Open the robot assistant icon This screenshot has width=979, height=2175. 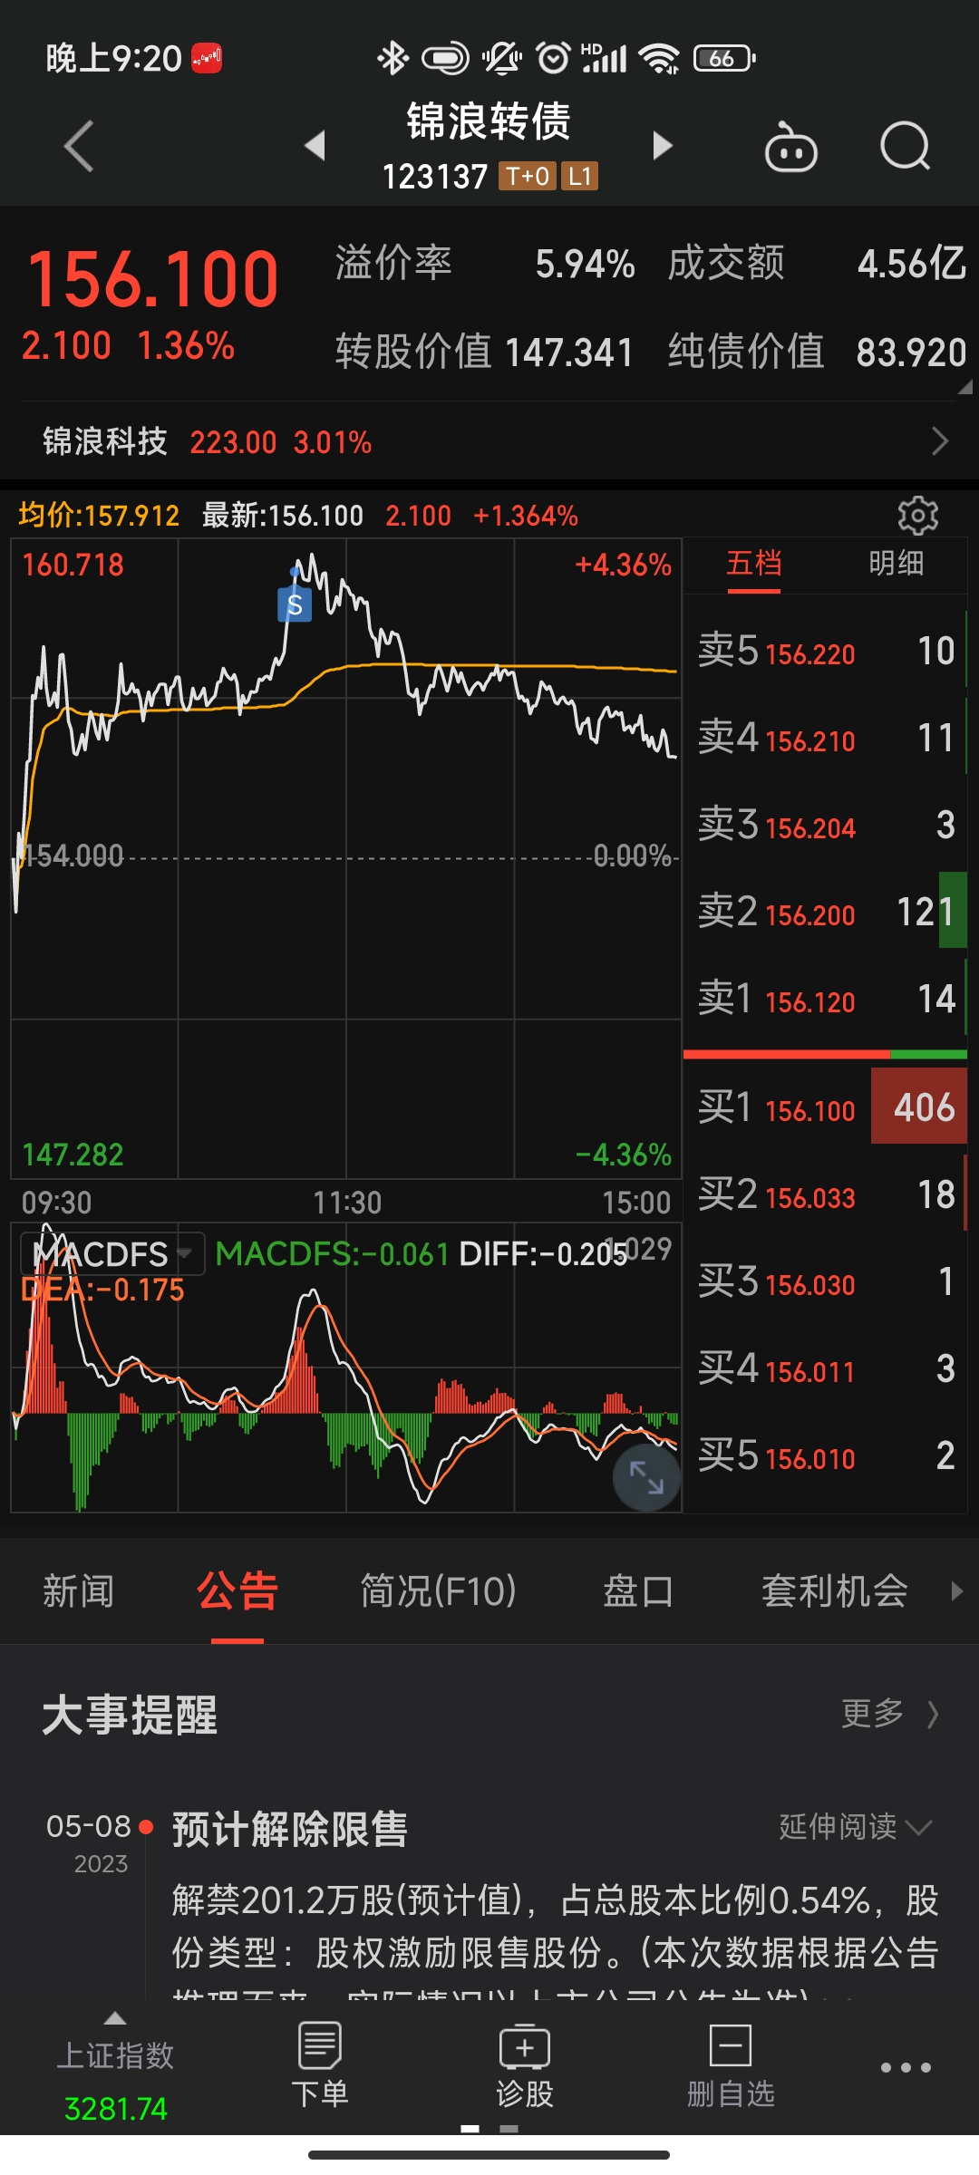pos(791,147)
